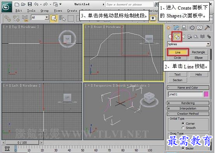
Task: Open the pink object color swatch
Action: click(206, 94)
